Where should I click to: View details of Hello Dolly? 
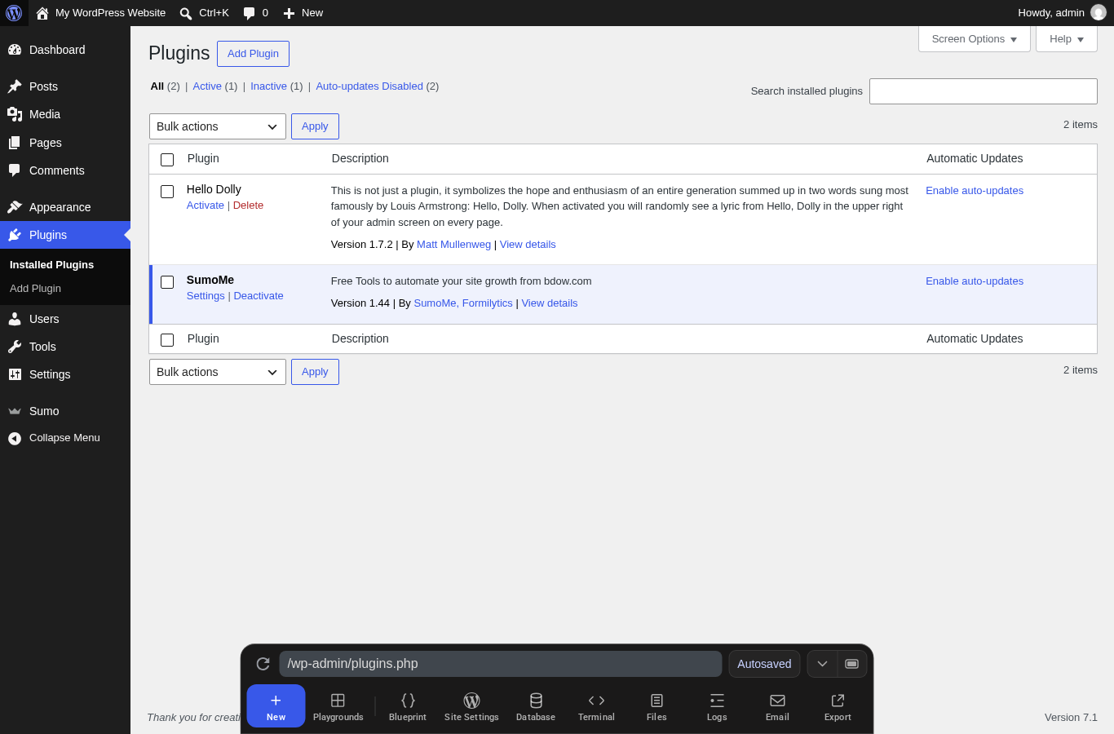[x=528, y=245]
